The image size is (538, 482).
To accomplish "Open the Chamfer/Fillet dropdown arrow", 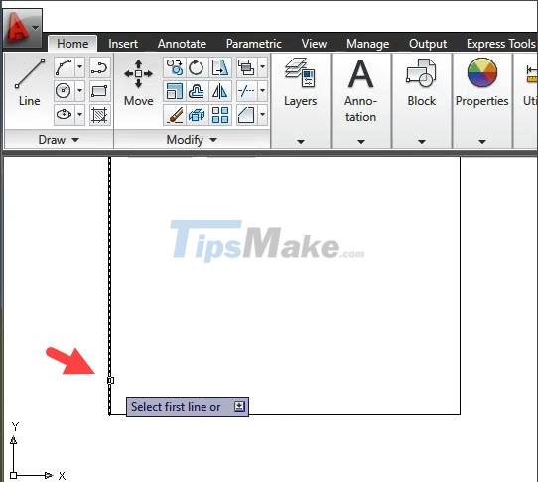I will tap(262, 115).
